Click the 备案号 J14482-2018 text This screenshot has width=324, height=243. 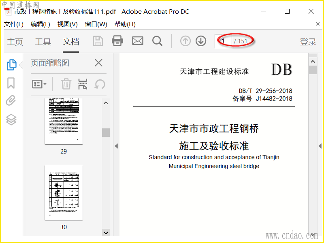(262, 98)
